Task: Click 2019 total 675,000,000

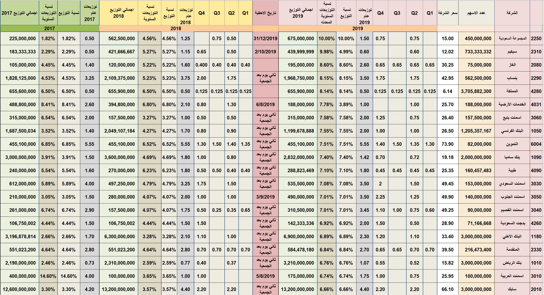Action: point(301,38)
